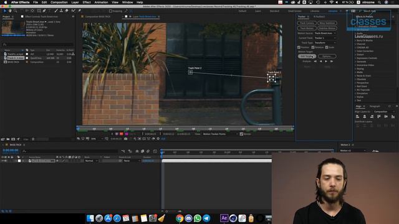Toggle audio speaker for the timeline layer

pyautogui.click(x=6, y=161)
